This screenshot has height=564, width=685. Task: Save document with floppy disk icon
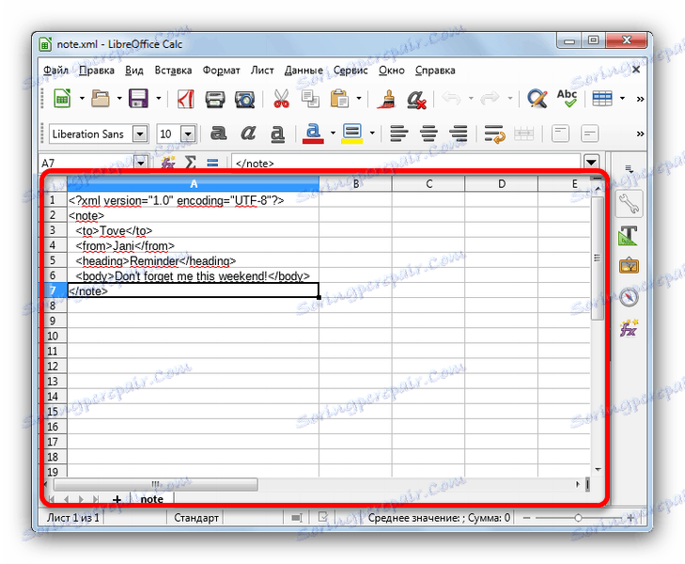[138, 99]
